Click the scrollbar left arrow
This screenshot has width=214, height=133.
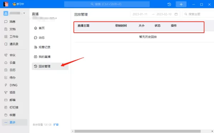(73, 131)
